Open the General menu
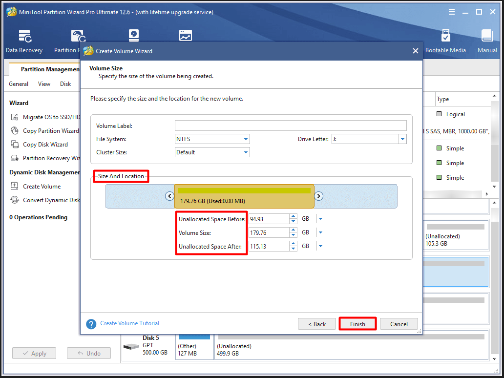The width and height of the screenshot is (504, 378). coord(19,84)
